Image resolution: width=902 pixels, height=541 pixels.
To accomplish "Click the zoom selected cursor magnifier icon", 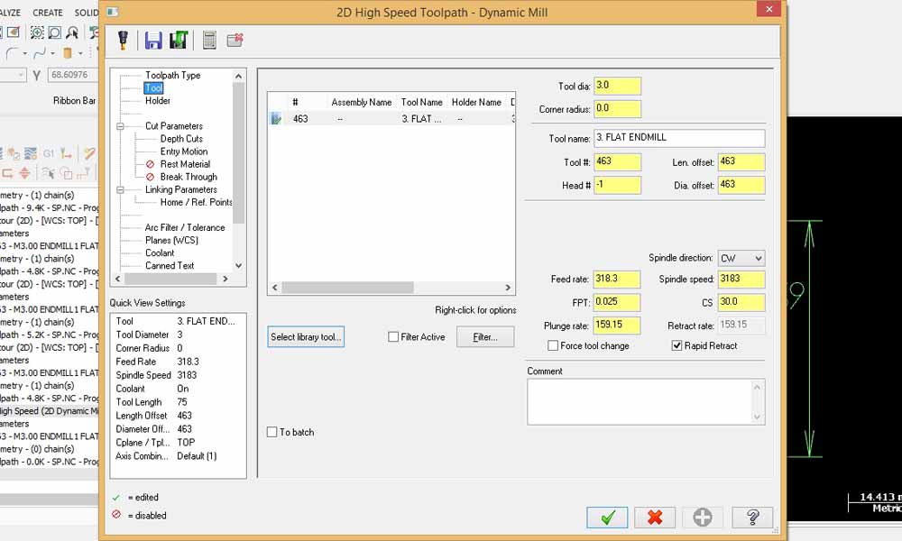I will pos(72,32).
